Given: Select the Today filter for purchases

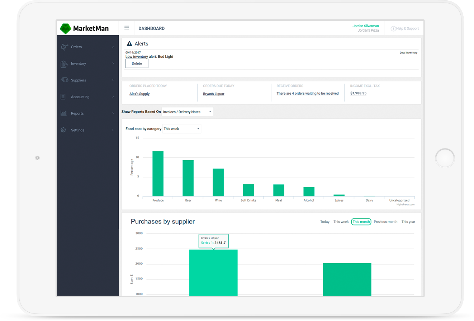Looking at the screenshot, I should (324, 222).
